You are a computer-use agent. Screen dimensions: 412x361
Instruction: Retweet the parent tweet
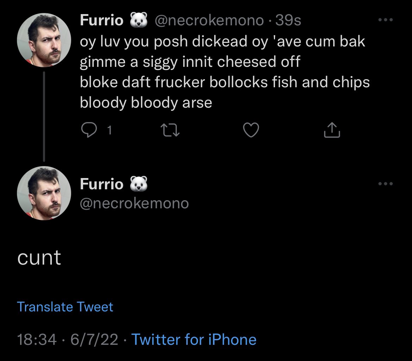tap(170, 131)
